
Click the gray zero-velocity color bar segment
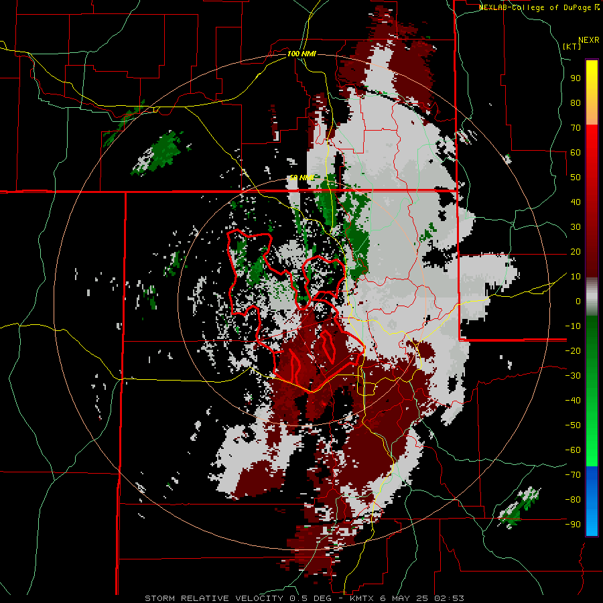(592, 297)
